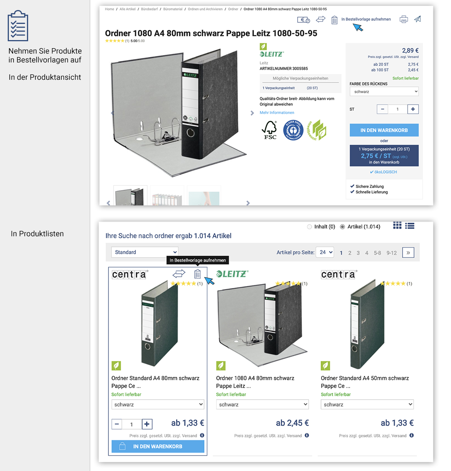The image size is (451, 471).
Task: Click the compare arrows icon in product view
Action: pyautogui.click(x=321, y=19)
